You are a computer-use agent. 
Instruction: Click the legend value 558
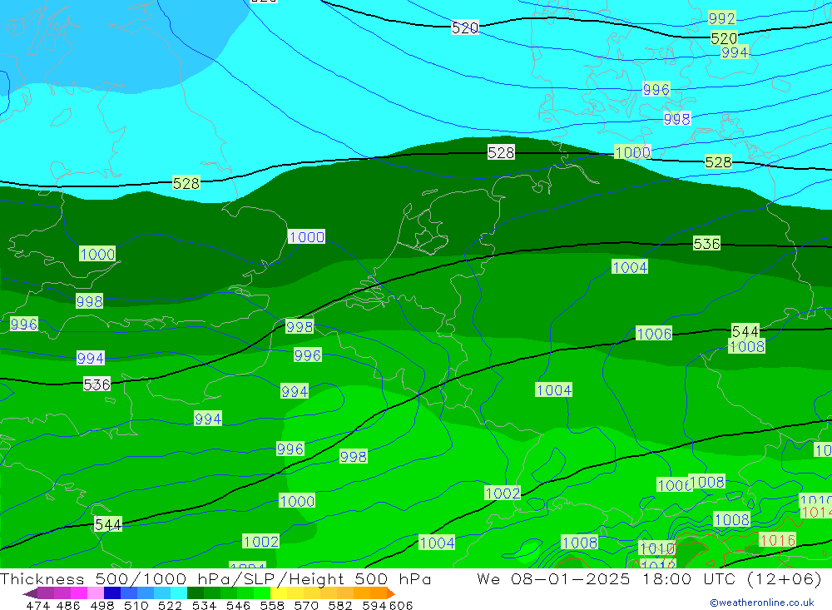click(272, 605)
